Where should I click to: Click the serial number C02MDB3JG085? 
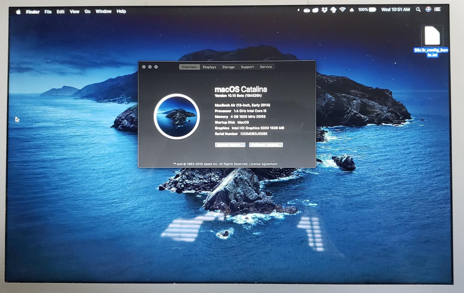254,134
